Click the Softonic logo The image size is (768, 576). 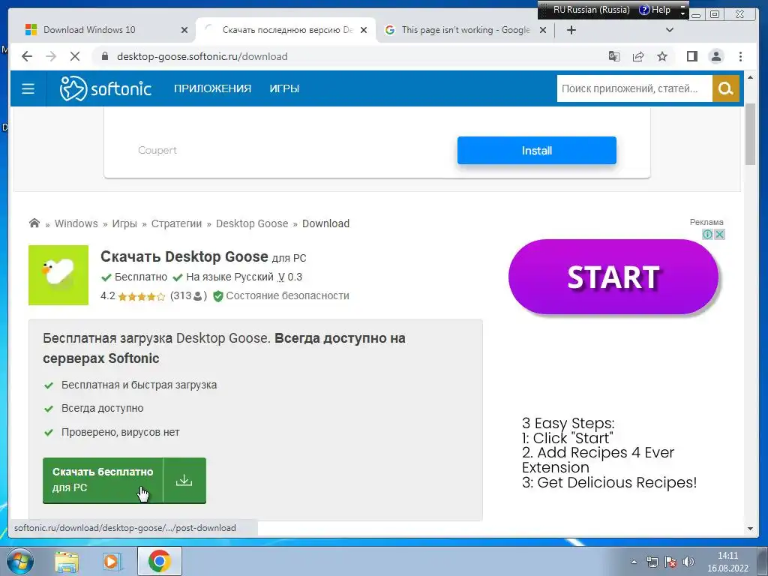click(x=105, y=88)
